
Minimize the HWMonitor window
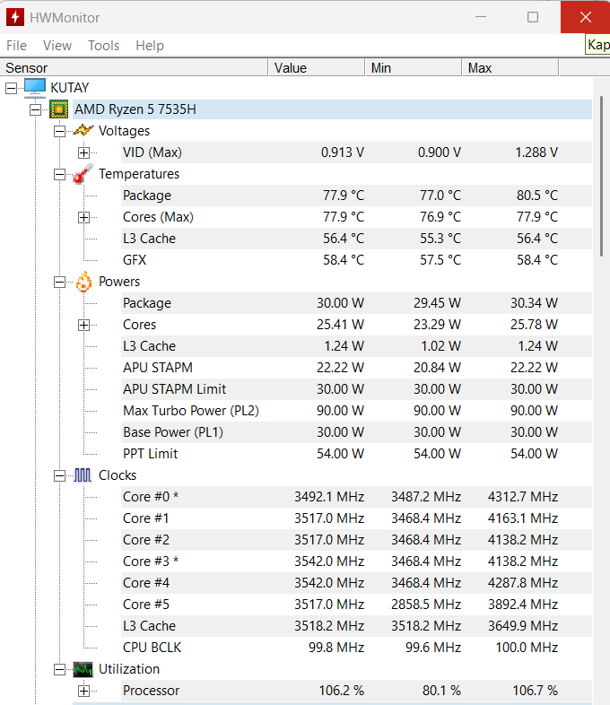tap(481, 17)
